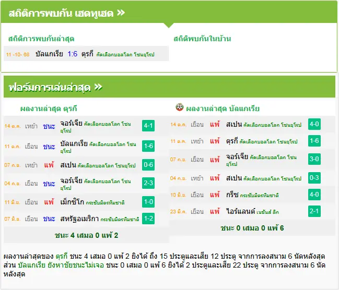
Task: Click the 23 มี.ค. date in Bulgaria list
Action: [178, 211]
